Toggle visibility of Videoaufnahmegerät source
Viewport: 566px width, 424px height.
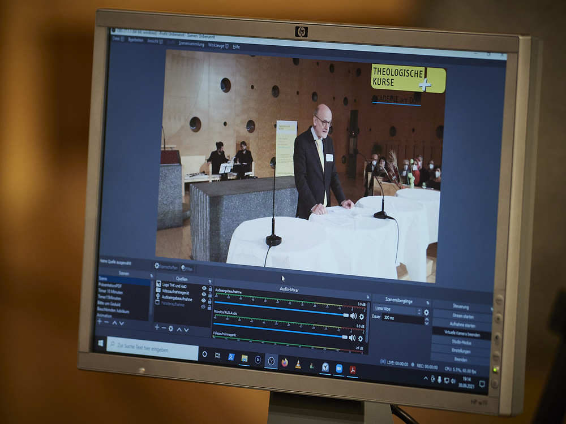click(204, 293)
